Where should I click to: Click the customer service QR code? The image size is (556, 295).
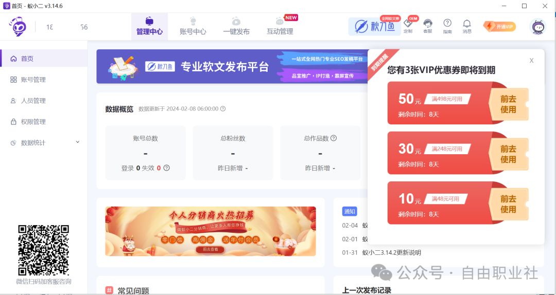pyautogui.click(x=44, y=250)
